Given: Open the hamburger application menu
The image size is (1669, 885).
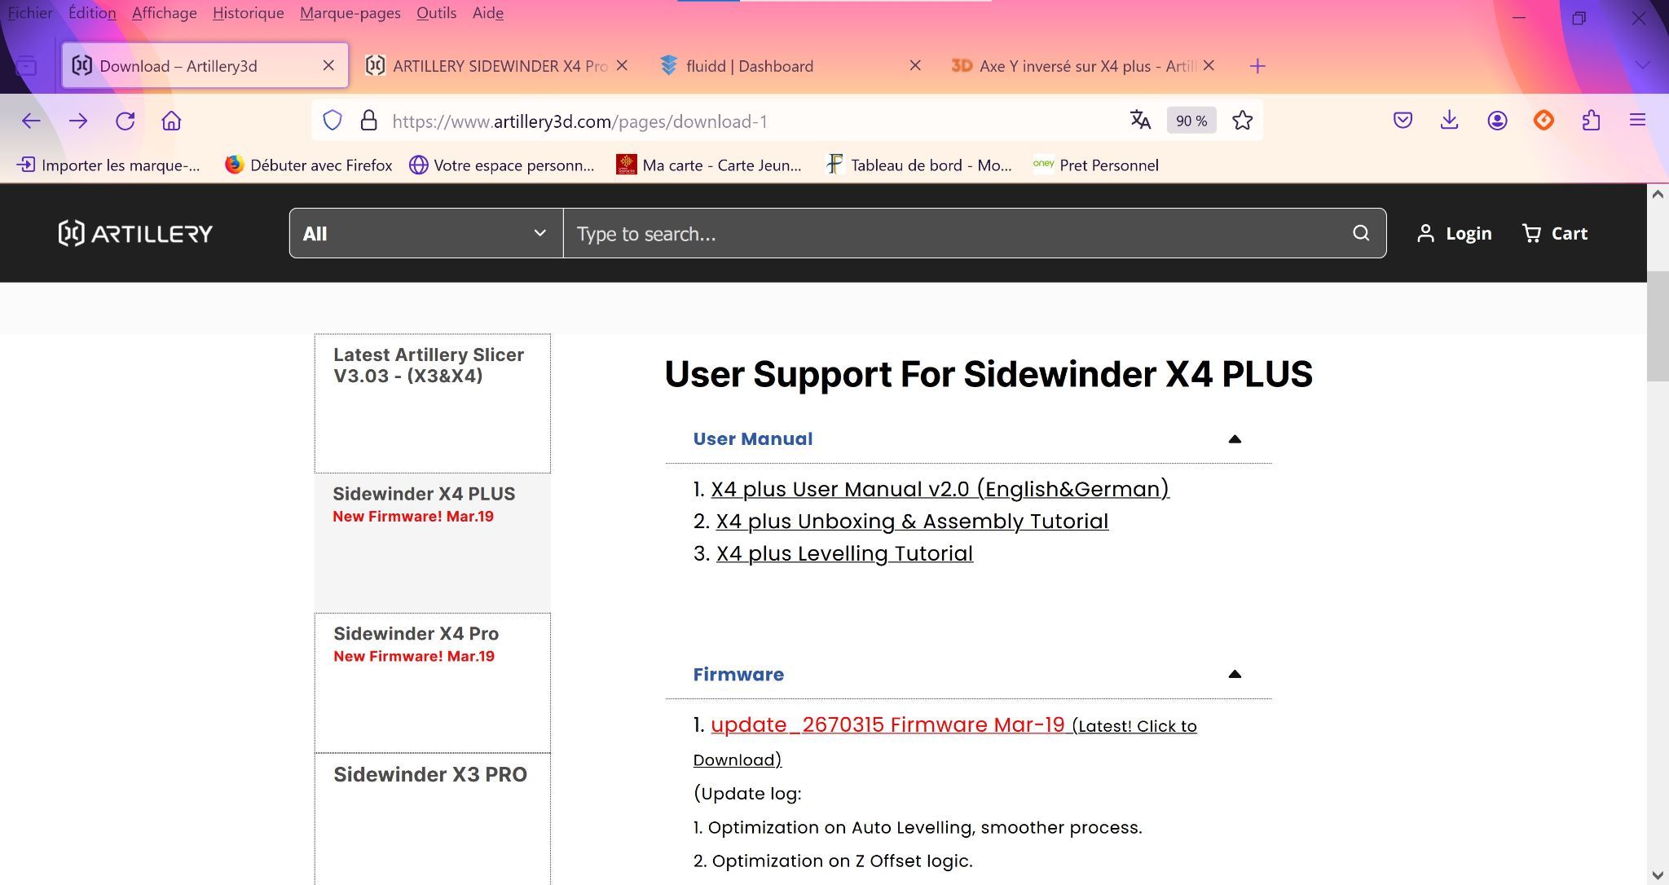Looking at the screenshot, I should pyautogui.click(x=1637, y=121).
